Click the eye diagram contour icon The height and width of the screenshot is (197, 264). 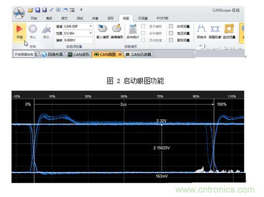click(215, 29)
